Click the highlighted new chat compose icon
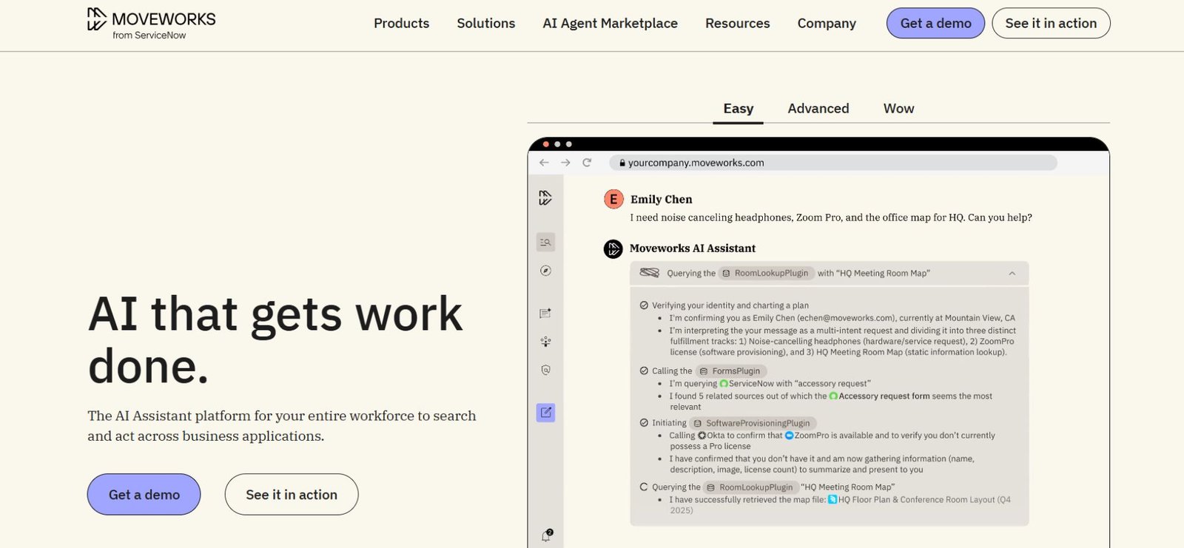The image size is (1184, 548). coord(545,413)
